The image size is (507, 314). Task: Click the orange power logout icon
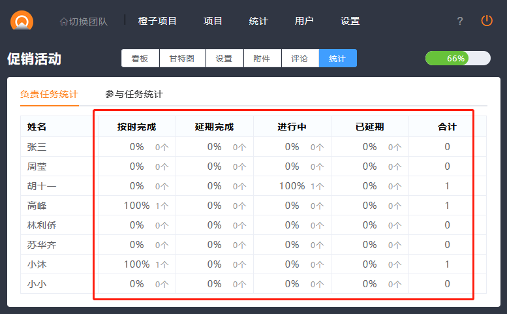tap(487, 21)
